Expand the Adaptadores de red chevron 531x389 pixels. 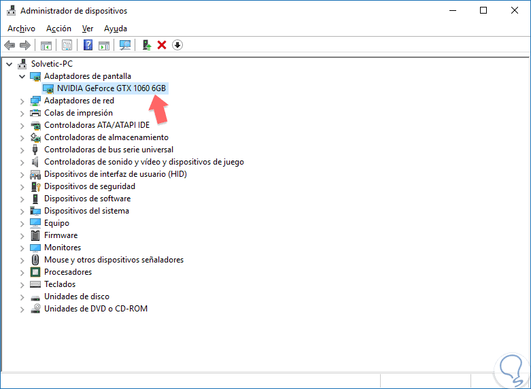click(22, 101)
